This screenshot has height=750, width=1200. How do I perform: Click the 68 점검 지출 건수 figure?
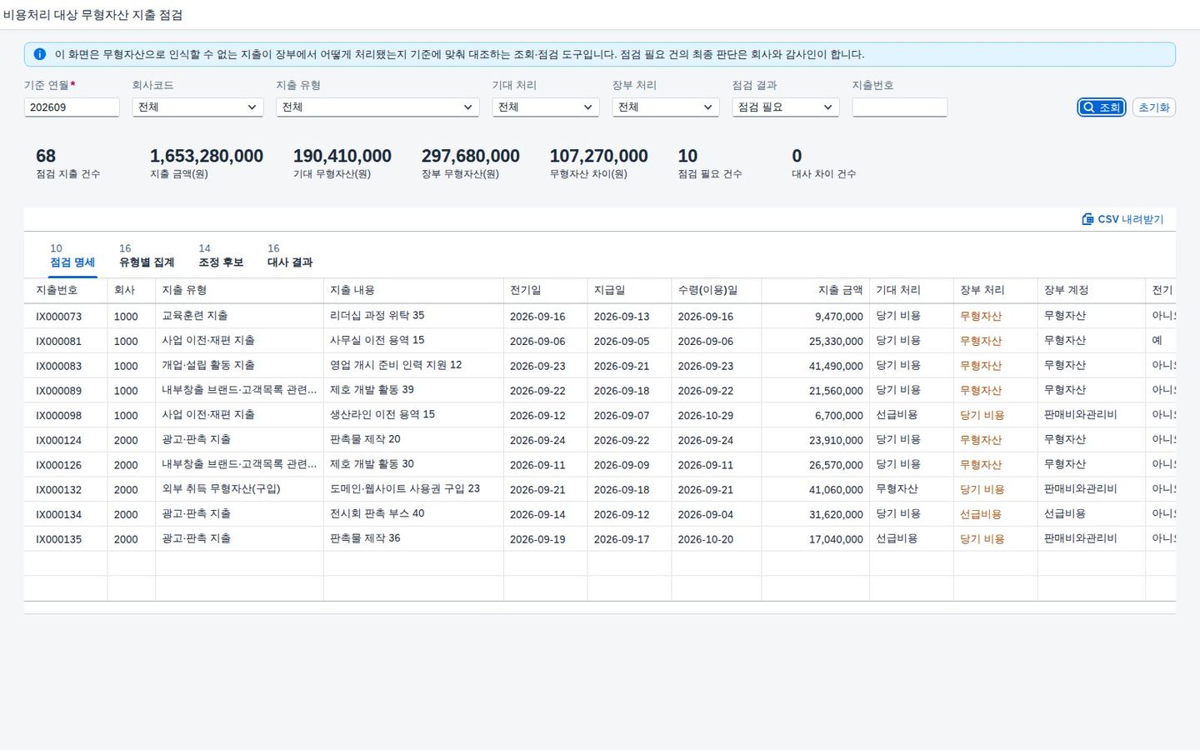point(46,157)
